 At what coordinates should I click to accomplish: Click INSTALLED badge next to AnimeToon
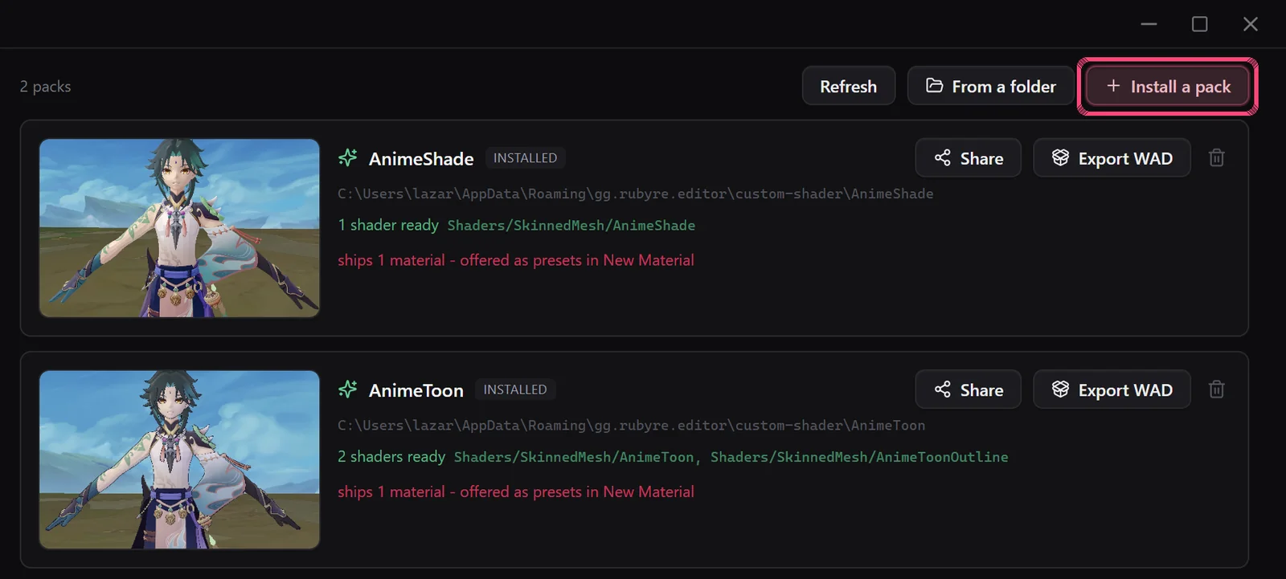(515, 389)
